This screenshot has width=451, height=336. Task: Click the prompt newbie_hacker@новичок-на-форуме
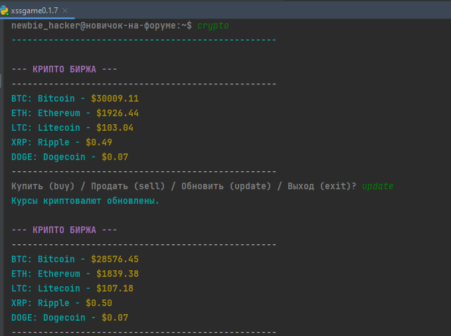coord(96,26)
